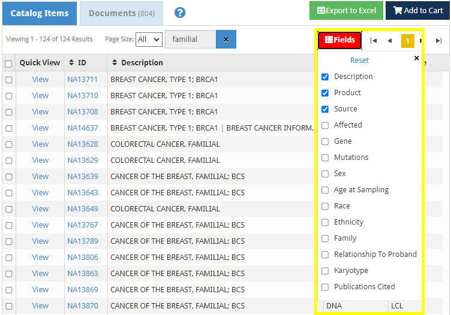451x315 pixels.
Task: Click the Export to Excel button
Action: [346, 11]
